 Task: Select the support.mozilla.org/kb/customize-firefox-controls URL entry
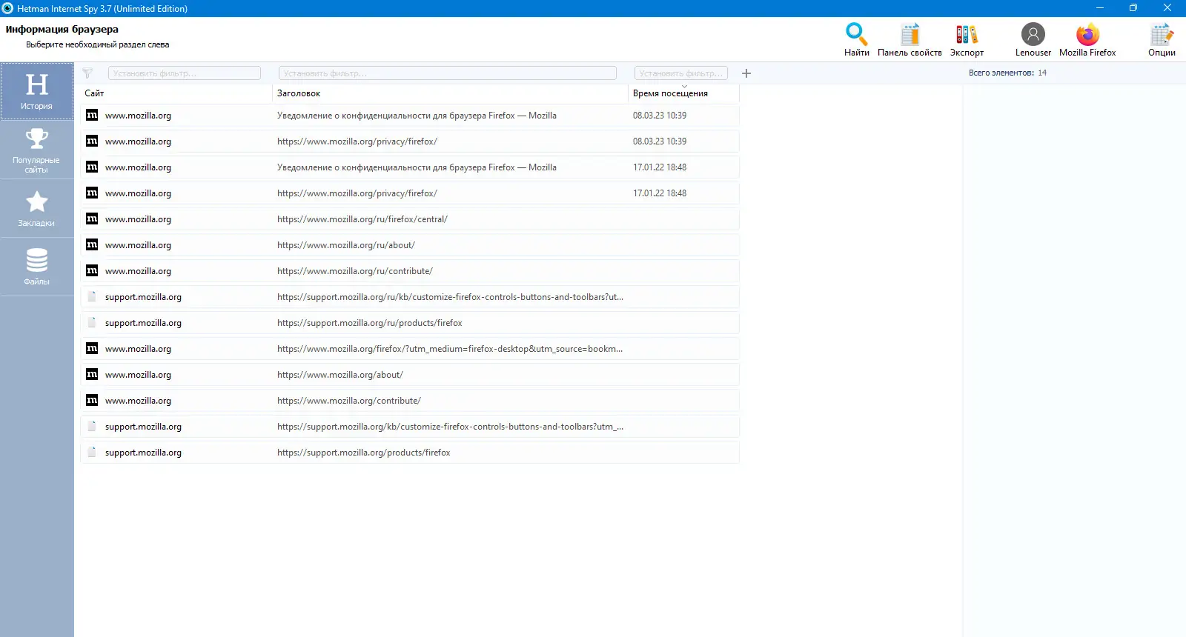click(x=450, y=427)
